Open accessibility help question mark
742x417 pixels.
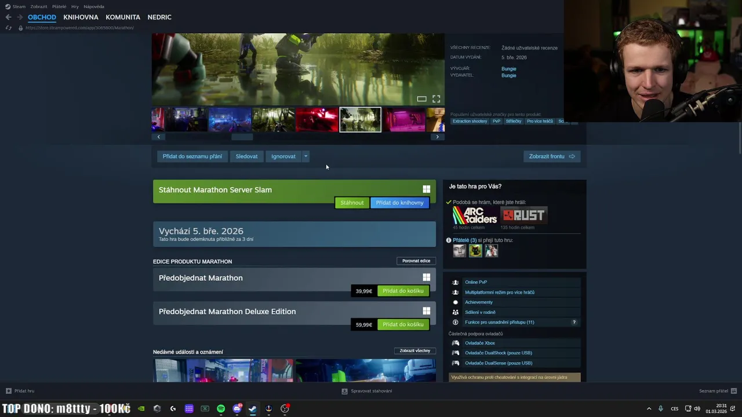click(x=574, y=322)
